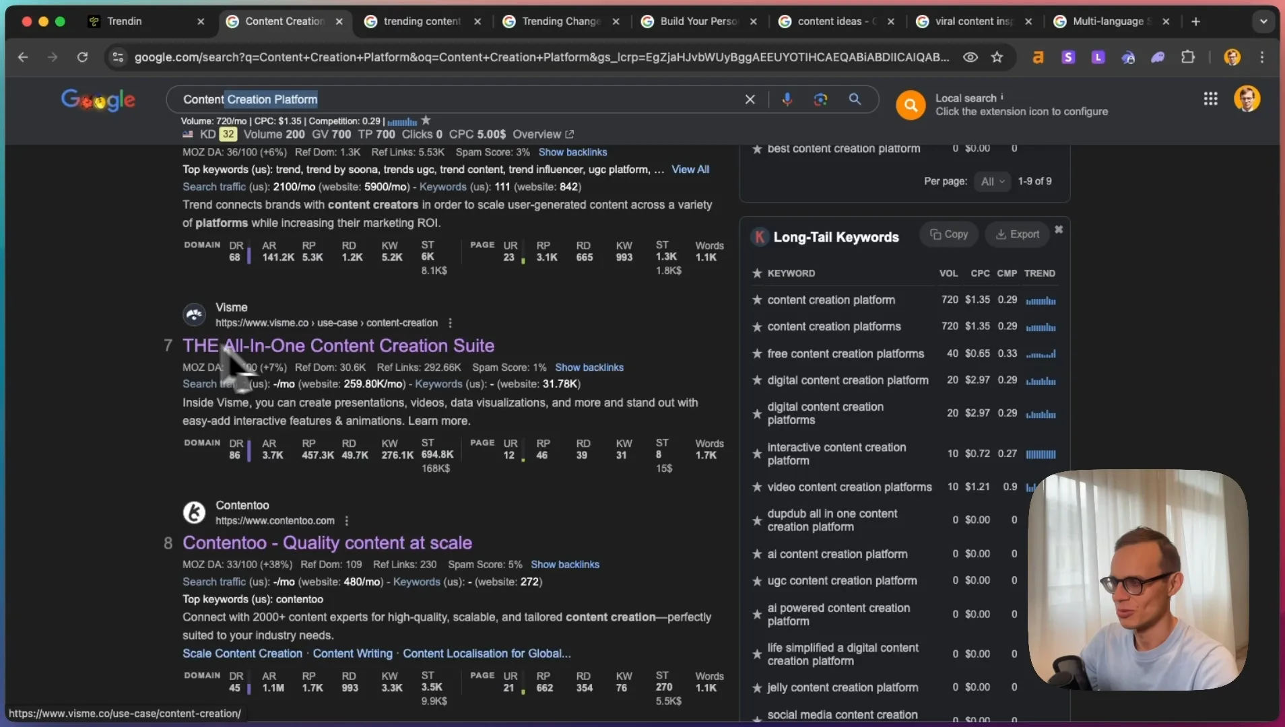Click the orange Local search extension icon
This screenshot has width=1285, height=727.
(x=911, y=105)
